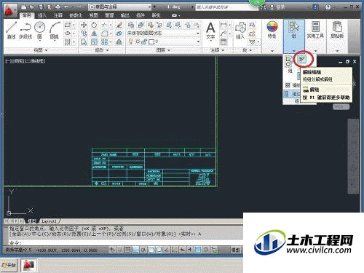Screen dimensions: 364x273
Task: Open the Layout1 tab
Action: [x=49, y=221]
